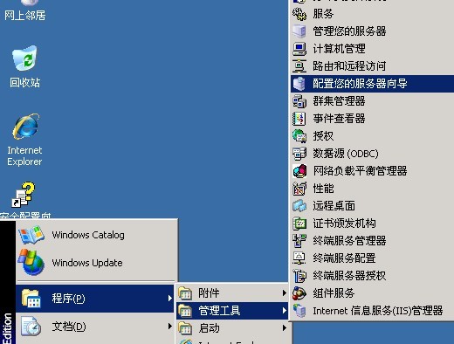
Task: Open the 安全配置向导 desktop shortcut icon
Action: coord(24,195)
